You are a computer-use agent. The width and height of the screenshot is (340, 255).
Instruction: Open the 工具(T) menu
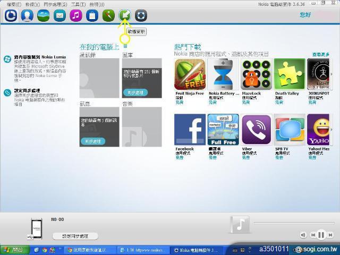click(x=78, y=4)
